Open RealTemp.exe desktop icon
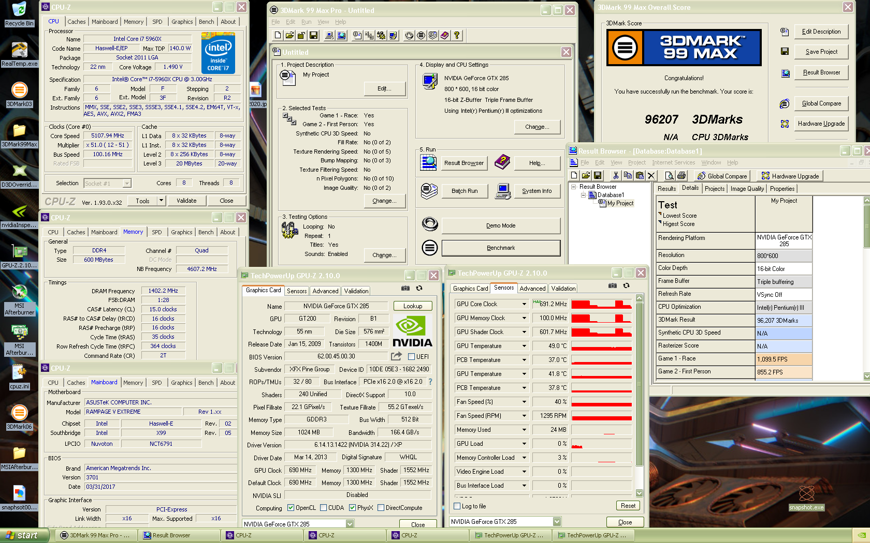This screenshot has width=870, height=543. click(20, 54)
